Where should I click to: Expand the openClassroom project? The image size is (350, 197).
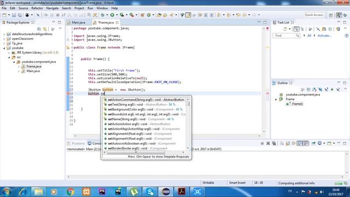click(x=4, y=39)
